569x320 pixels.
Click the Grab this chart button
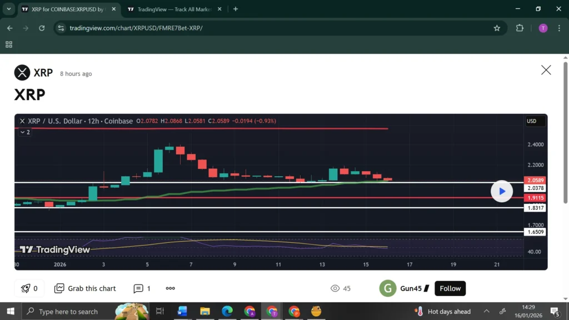pos(84,288)
